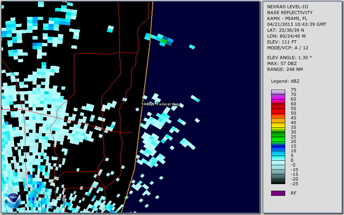Viewport: 344px width, 215px height.
Task: Select the 'Legend: dBZ' heading
Action: click(285, 81)
